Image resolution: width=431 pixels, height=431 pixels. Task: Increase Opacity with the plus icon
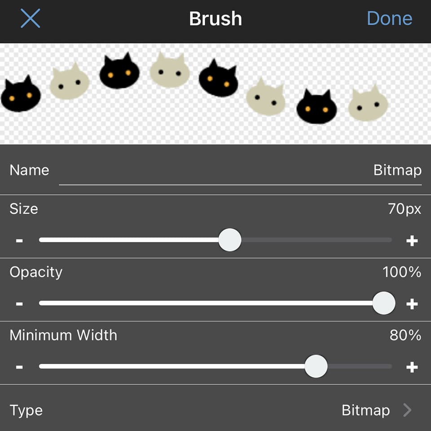(x=412, y=304)
